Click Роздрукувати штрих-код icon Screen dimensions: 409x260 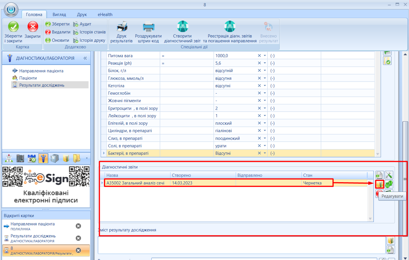[148, 27]
